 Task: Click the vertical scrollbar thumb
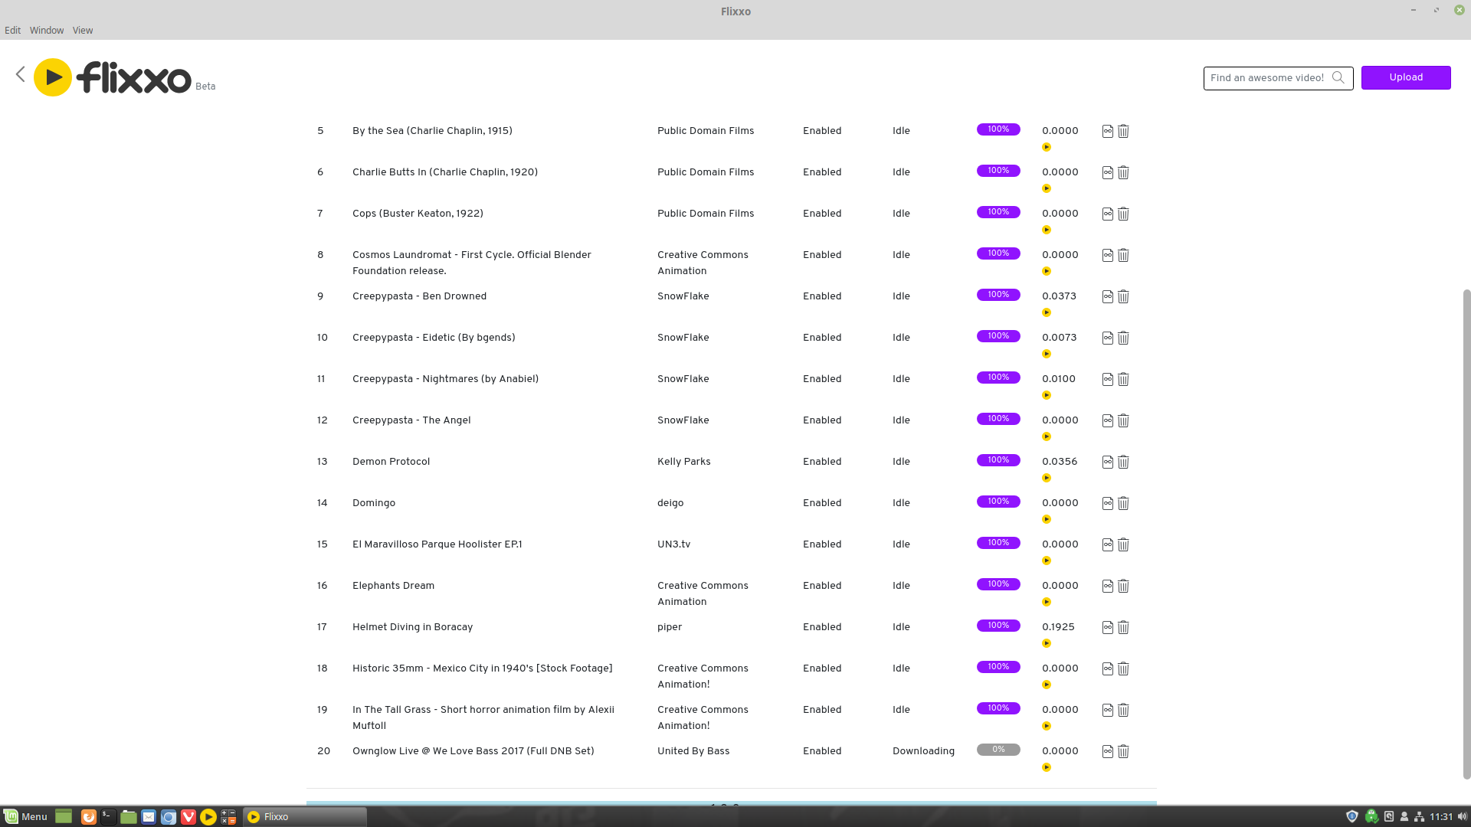(1466, 534)
